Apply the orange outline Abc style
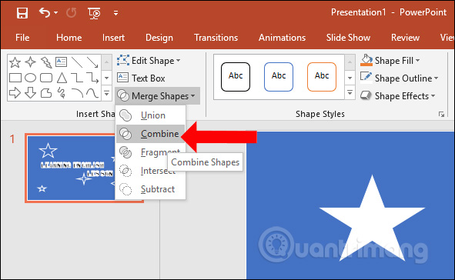The width and height of the screenshot is (455, 280). click(x=322, y=77)
